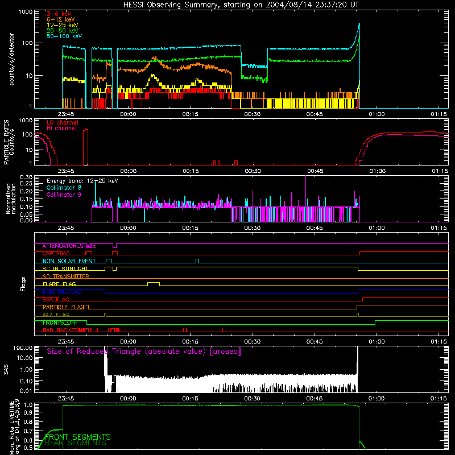Click the Normalized modulation axis label
Image resolution: width=455 pixels, height=455 pixels.
(x=11, y=198)
